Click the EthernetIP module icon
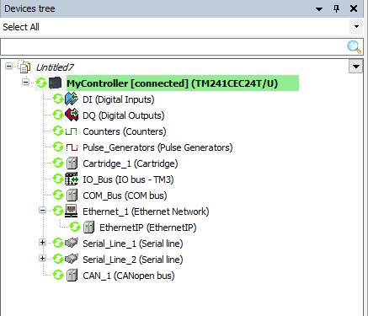The height and width of the screenshot is (316, 368). pyautogui.click(x=88, y=228)
